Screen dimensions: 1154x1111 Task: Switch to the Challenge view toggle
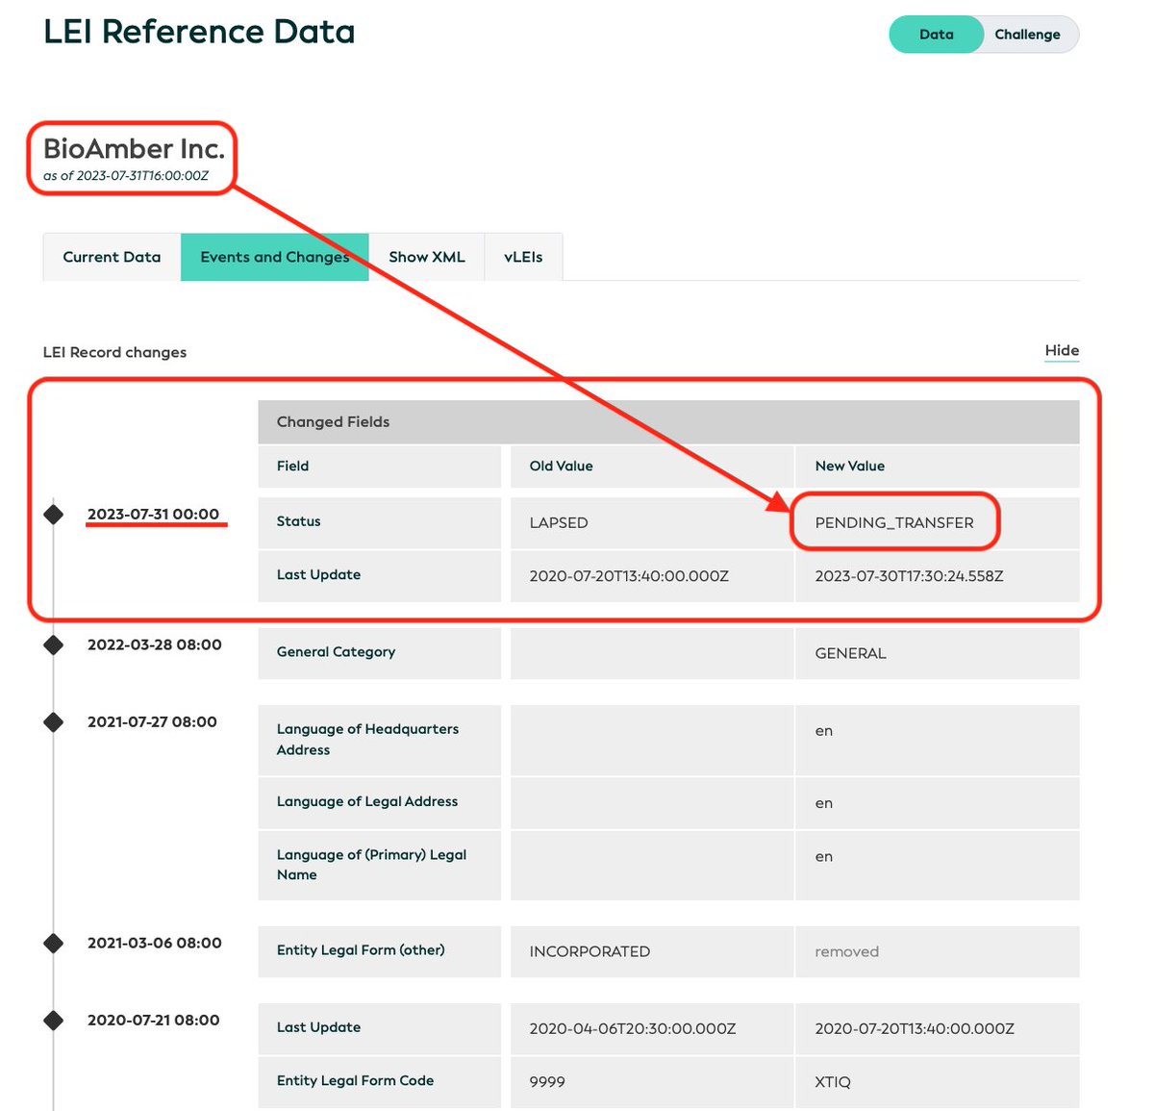click(x=1028, y=35)
